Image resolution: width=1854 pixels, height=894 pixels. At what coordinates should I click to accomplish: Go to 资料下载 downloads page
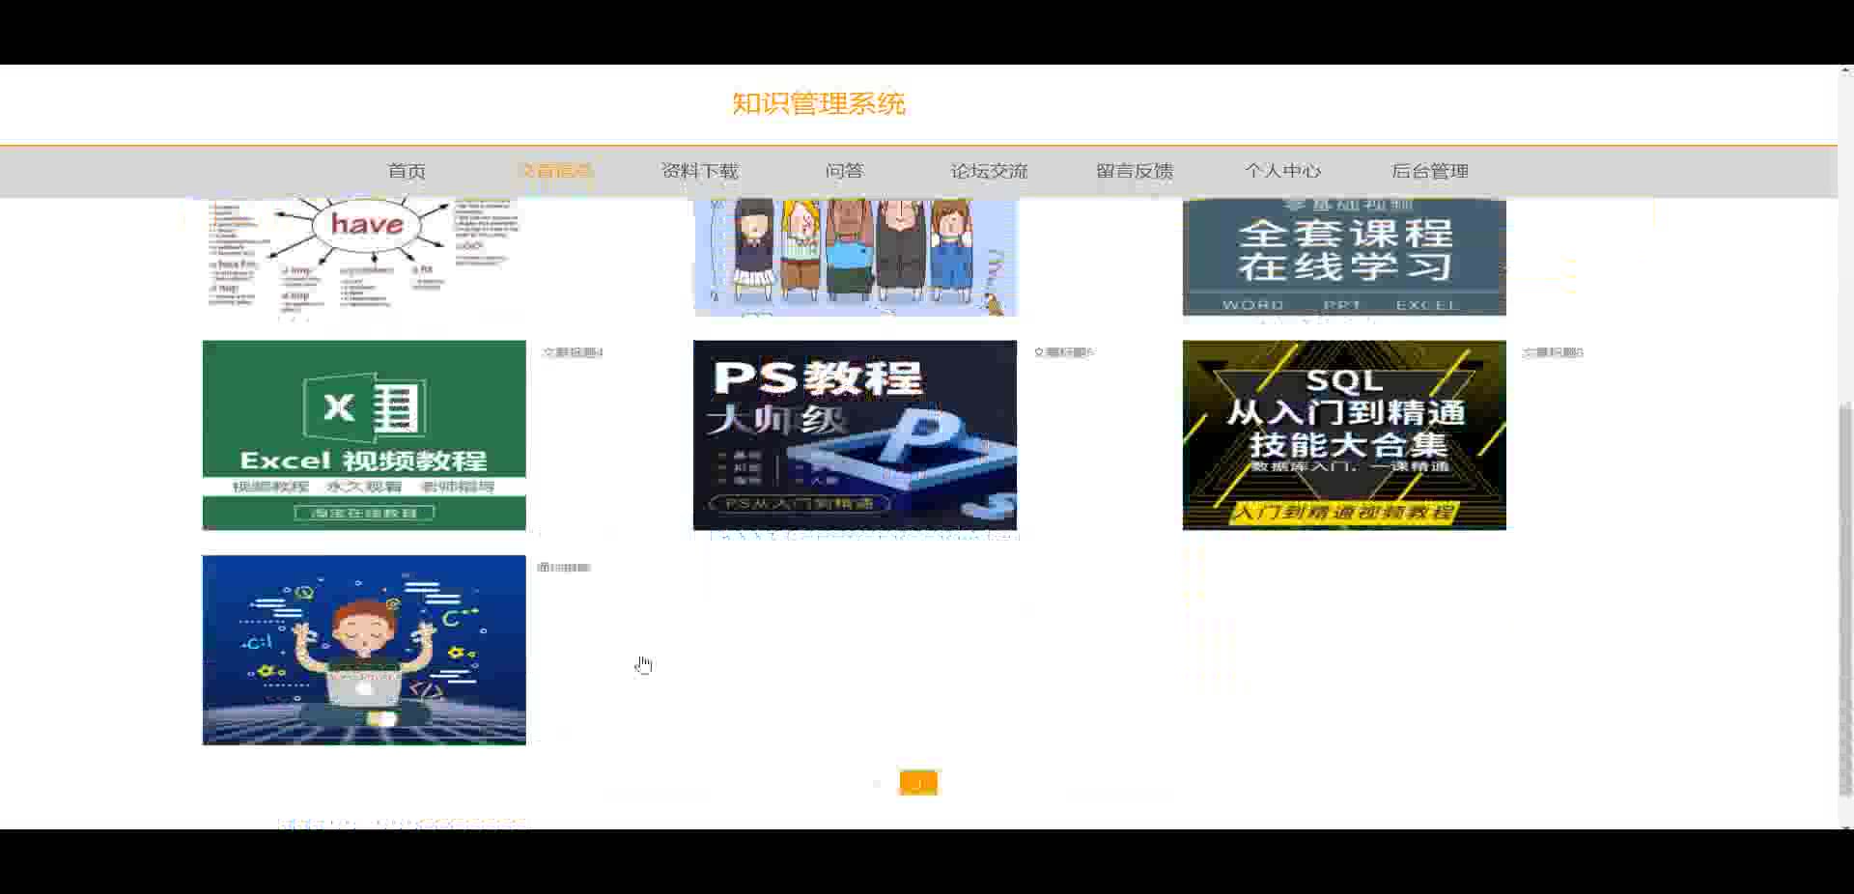[x=700, y=171]
